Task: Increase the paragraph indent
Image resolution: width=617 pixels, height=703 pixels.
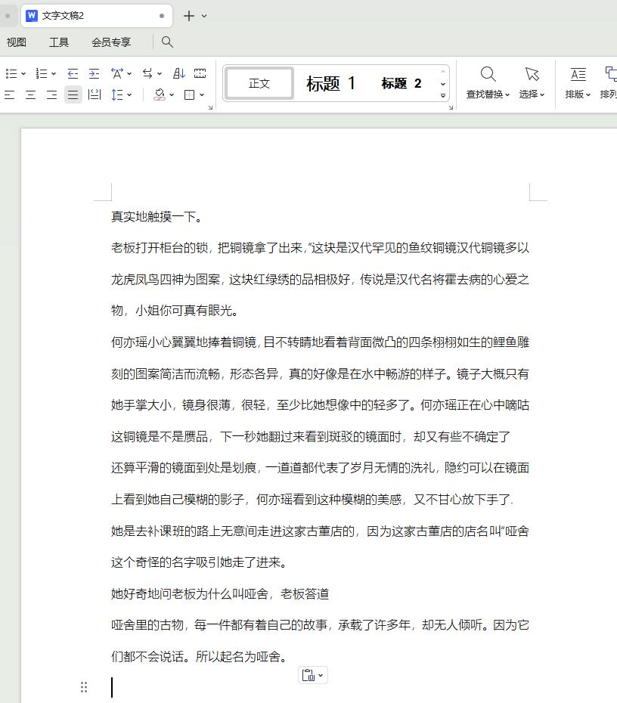Action: coord(94,73)
